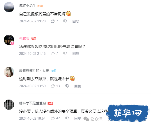Reply to 疯狂小花生's comment
Image resolution: width=151 pixels, height=125 pixels.
point(76,21)
